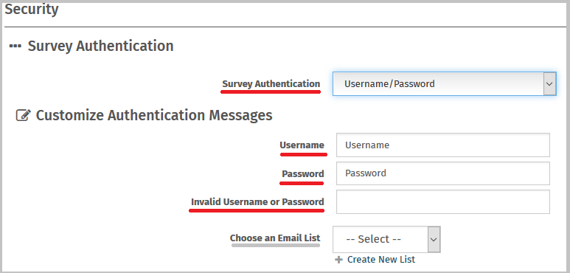Screen dimensions: 570x273
Task: Click the Survey Authentication section heading
Action: pos(101,46)
